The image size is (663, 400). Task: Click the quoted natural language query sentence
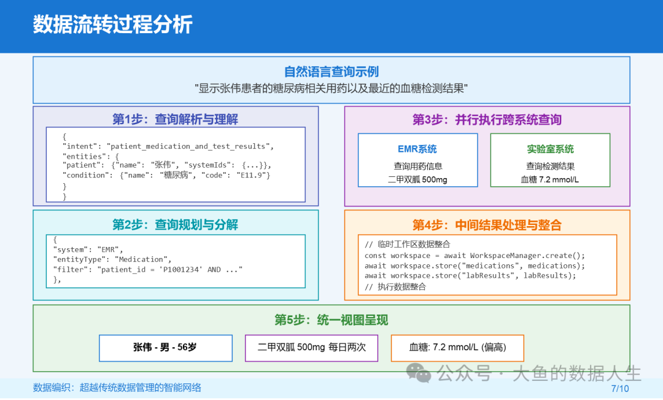point(331,88)
